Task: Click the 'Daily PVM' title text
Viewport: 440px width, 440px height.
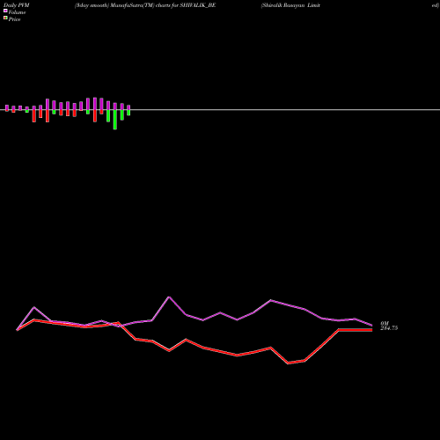Action: (x=17, y=5)
